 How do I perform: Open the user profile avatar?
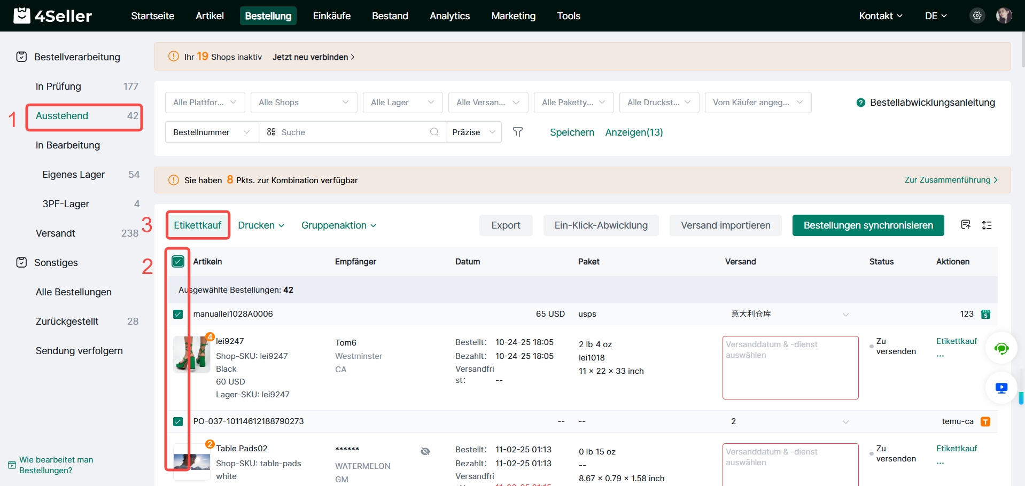pyautogui.click(x=1004, y=15)
